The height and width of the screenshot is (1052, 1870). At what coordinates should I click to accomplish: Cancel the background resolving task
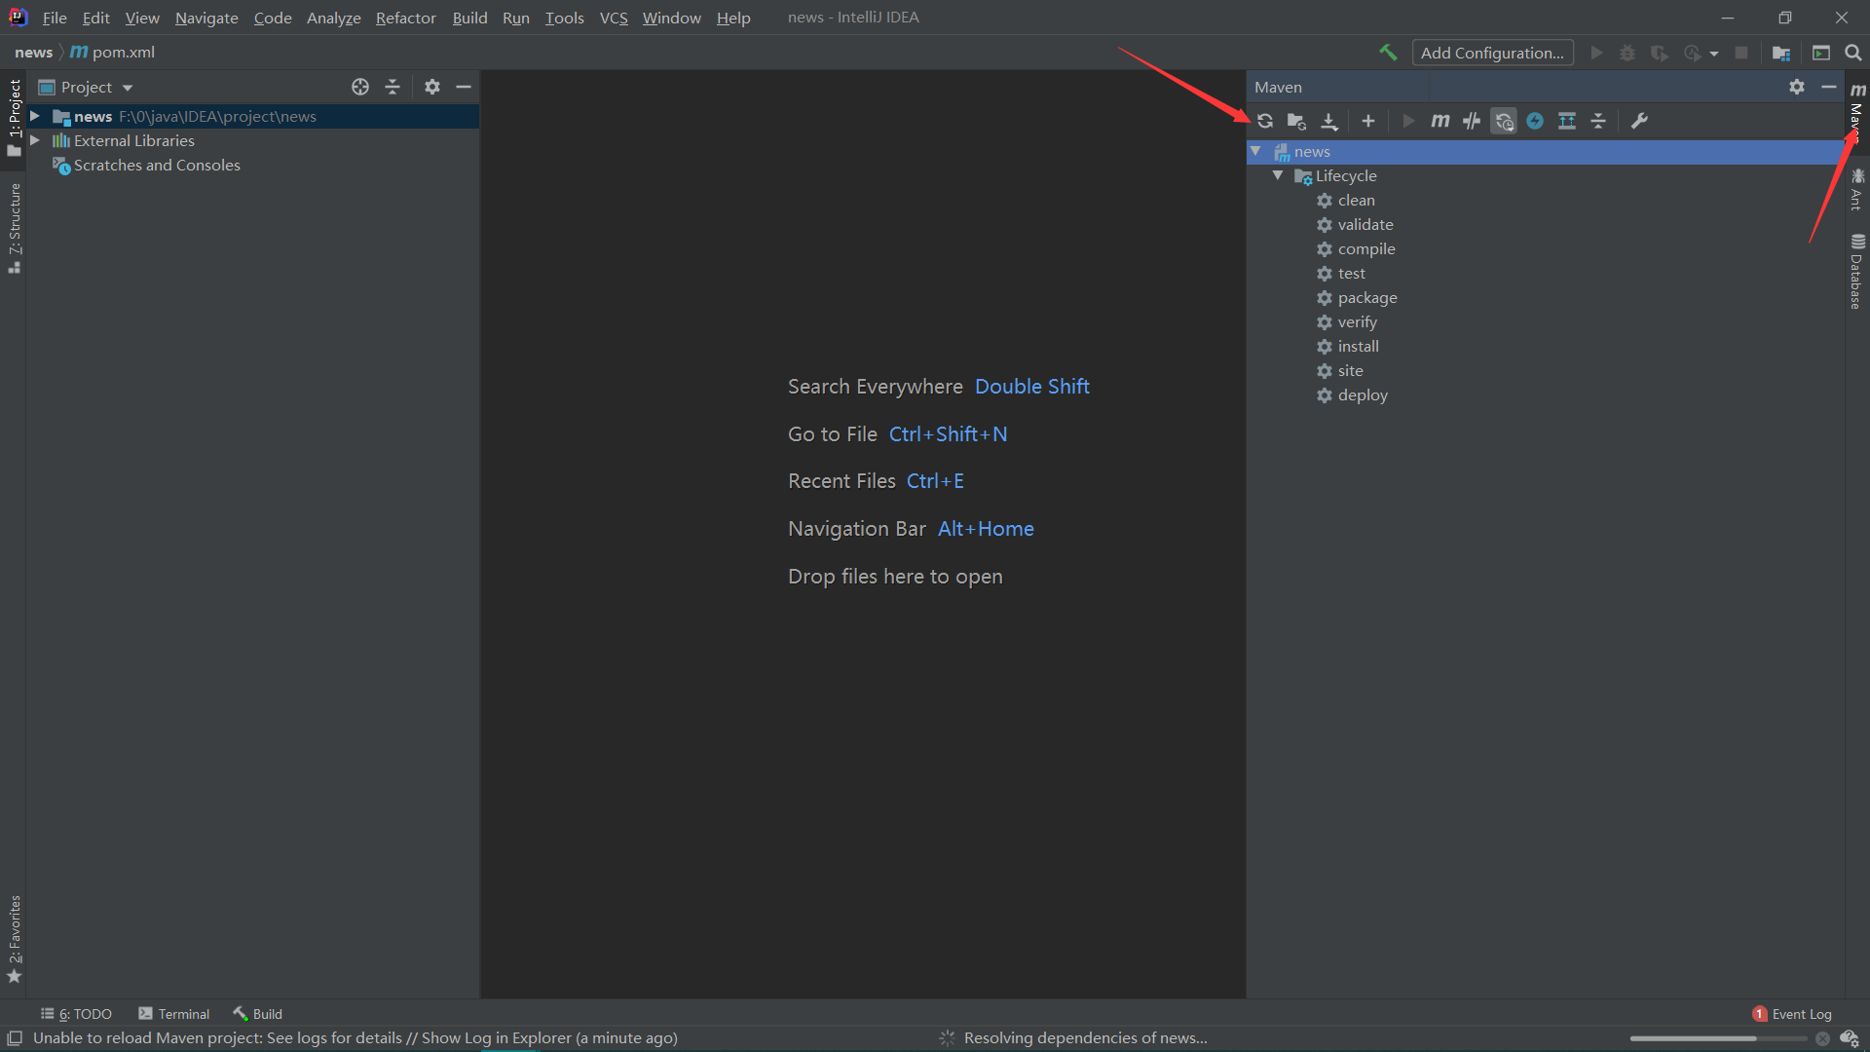click(1822, 1038)
